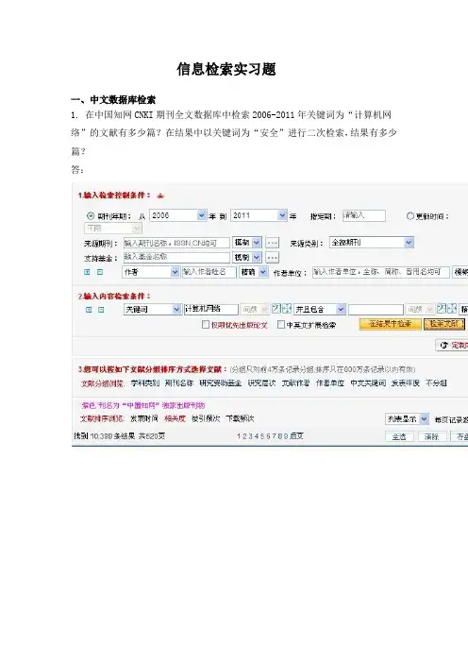Viewport: 468px width, 663px height.
Task: Click the author name input field
Action: point(209,272)
